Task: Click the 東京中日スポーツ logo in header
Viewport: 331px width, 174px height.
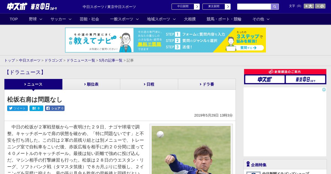Action: point(44,7)
